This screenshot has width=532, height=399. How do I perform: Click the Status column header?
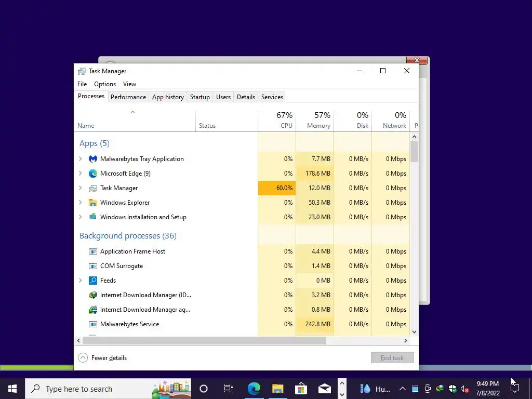click(x=227, y=121)
